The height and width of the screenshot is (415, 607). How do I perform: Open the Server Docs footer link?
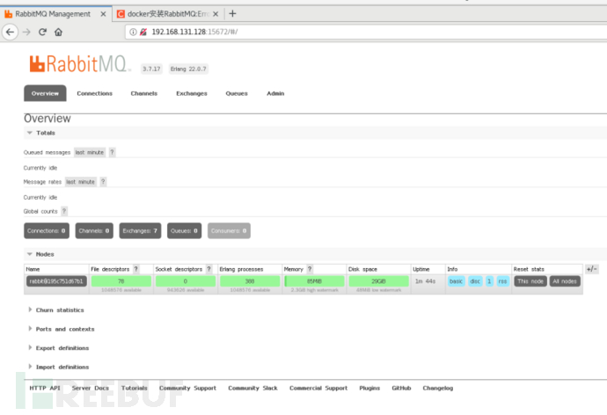[x=91, y=388]
